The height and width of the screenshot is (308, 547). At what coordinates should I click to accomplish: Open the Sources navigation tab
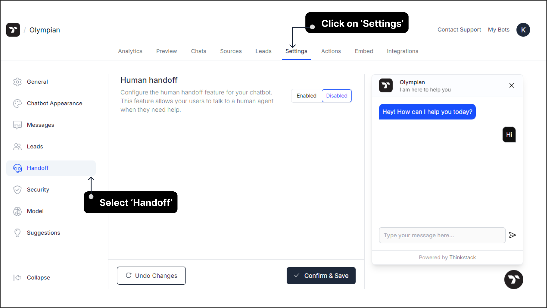(x=231, y=51)
